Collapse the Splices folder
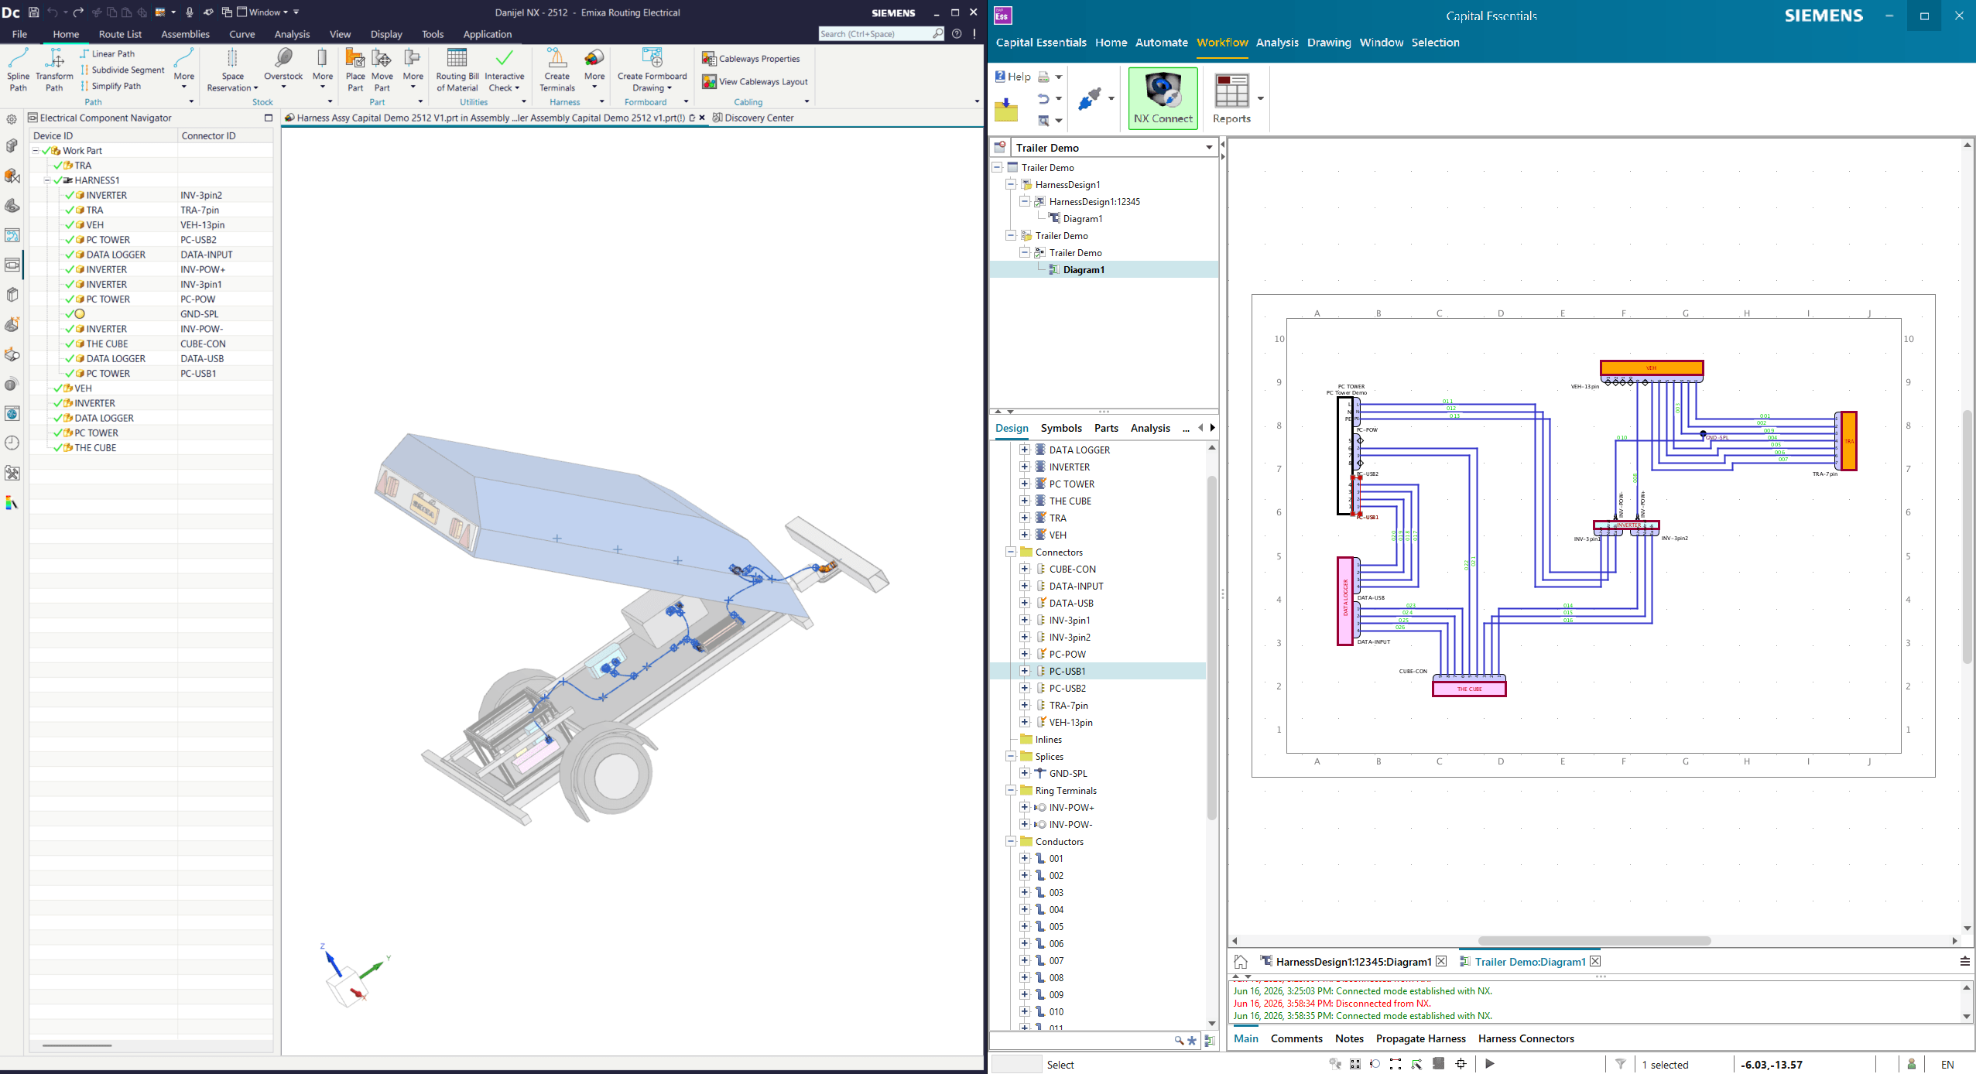Viewport: 1976px width, 1074px height. (1011, 757)
